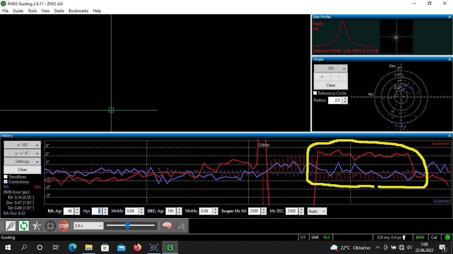Close the Star Profile panel
Image resolution: width=453 pixels, height=254 pixels.
click(x=450, y=17)
